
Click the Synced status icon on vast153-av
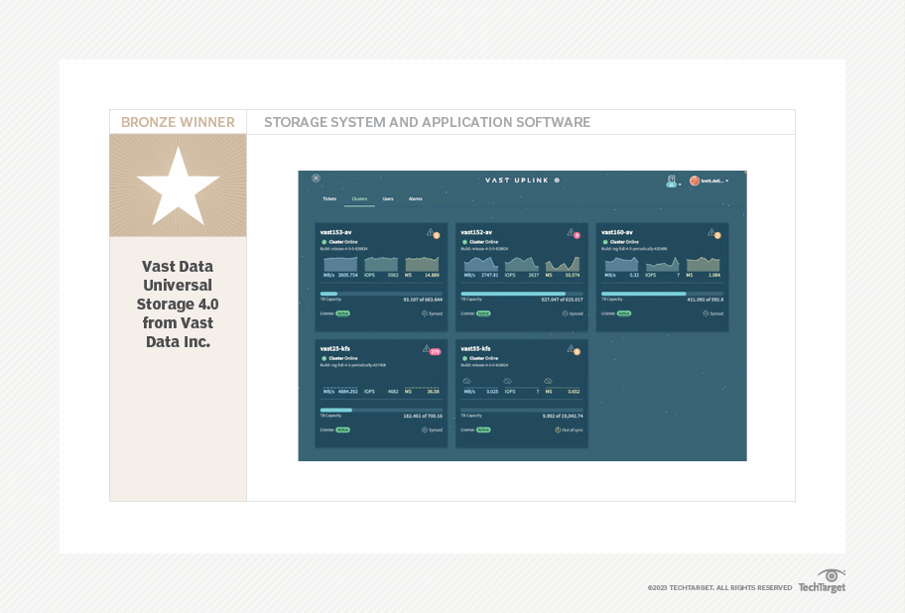pyautogui.click(x=426, y=313)
